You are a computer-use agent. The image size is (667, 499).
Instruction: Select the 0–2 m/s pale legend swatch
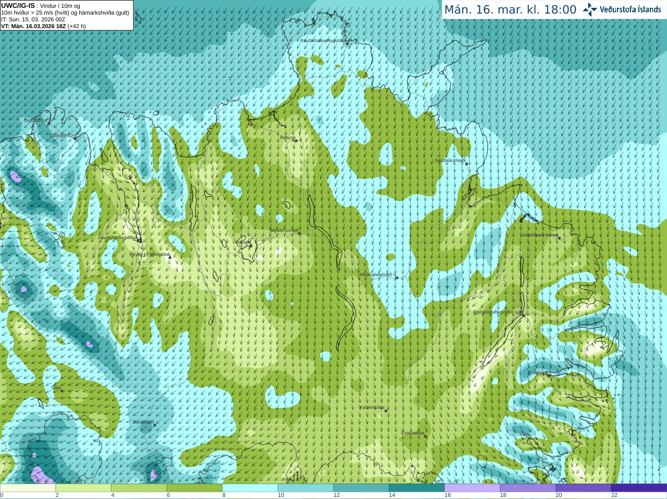coord(28,488)
